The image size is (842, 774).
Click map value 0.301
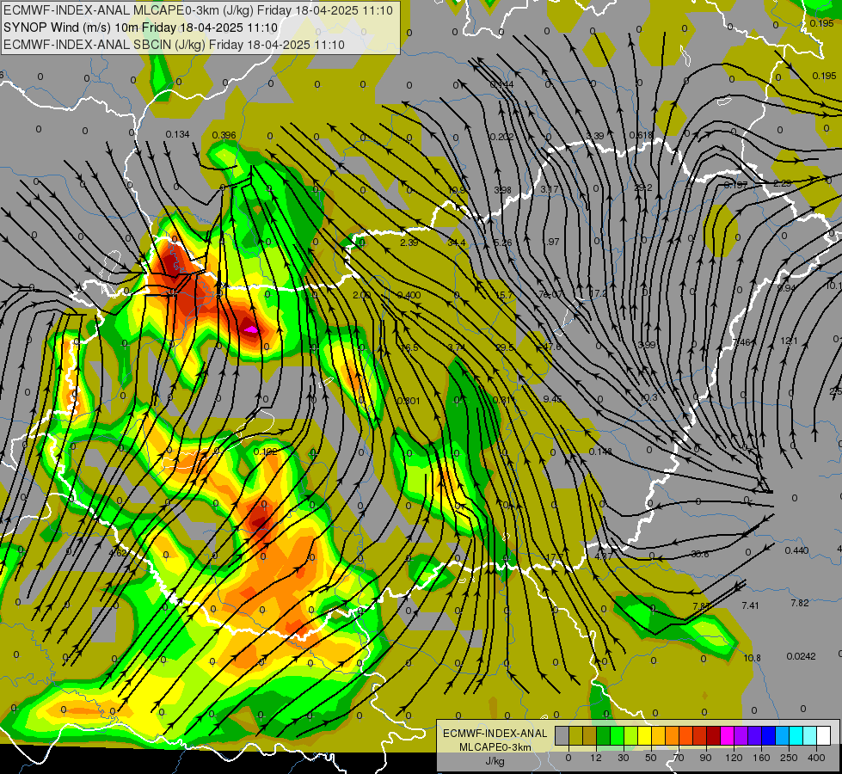tap(409, 401)
